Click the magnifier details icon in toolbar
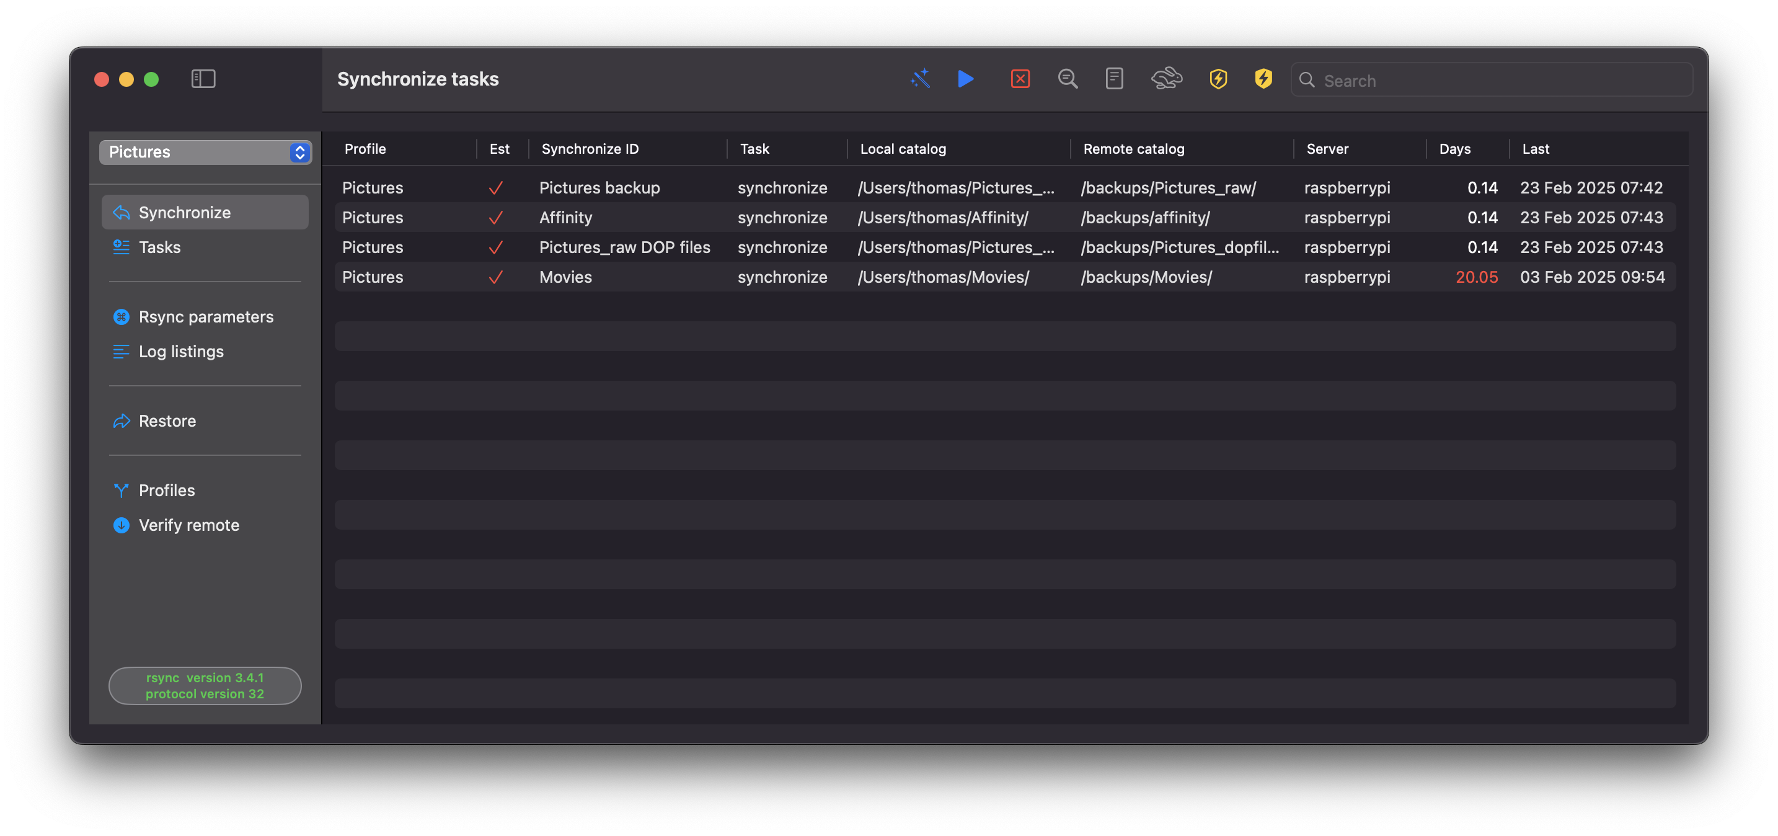This screenshot has height=836, width=1778. pyautogui.click(x=1067, y=79)
